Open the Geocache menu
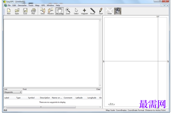Image resolution: width=171 pixels, height=113 pixels. 22,5
